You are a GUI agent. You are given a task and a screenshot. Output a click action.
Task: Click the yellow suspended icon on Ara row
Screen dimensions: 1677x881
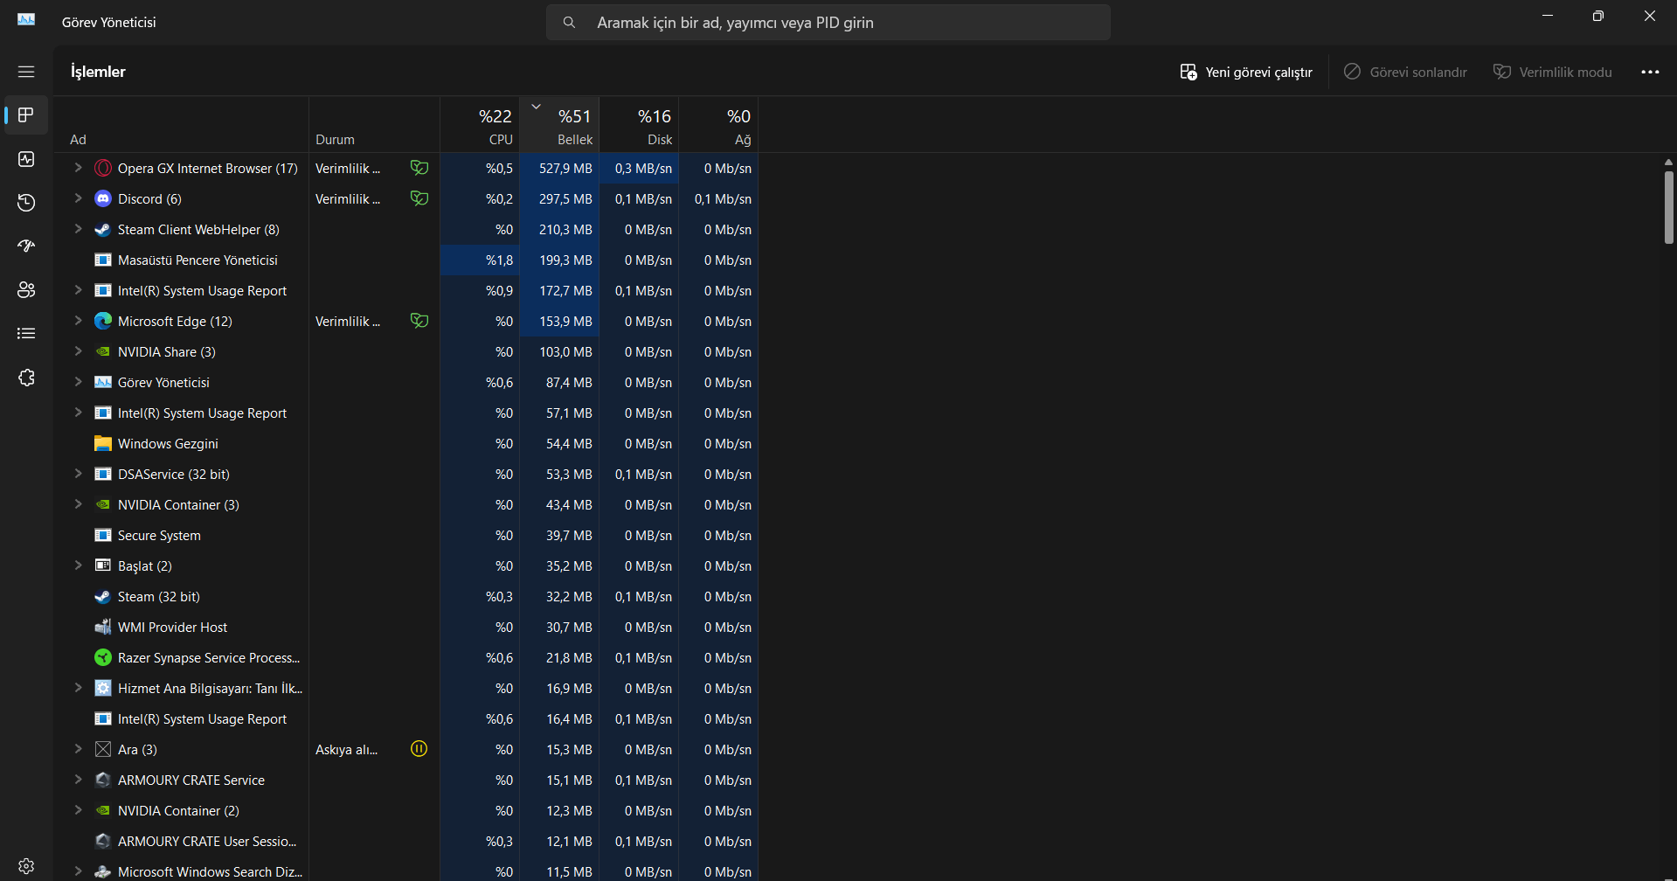click(419, 748)
